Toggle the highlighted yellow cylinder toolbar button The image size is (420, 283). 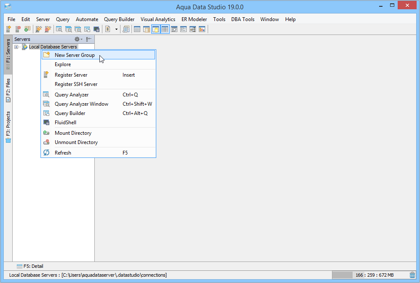[x=155, y=29]
